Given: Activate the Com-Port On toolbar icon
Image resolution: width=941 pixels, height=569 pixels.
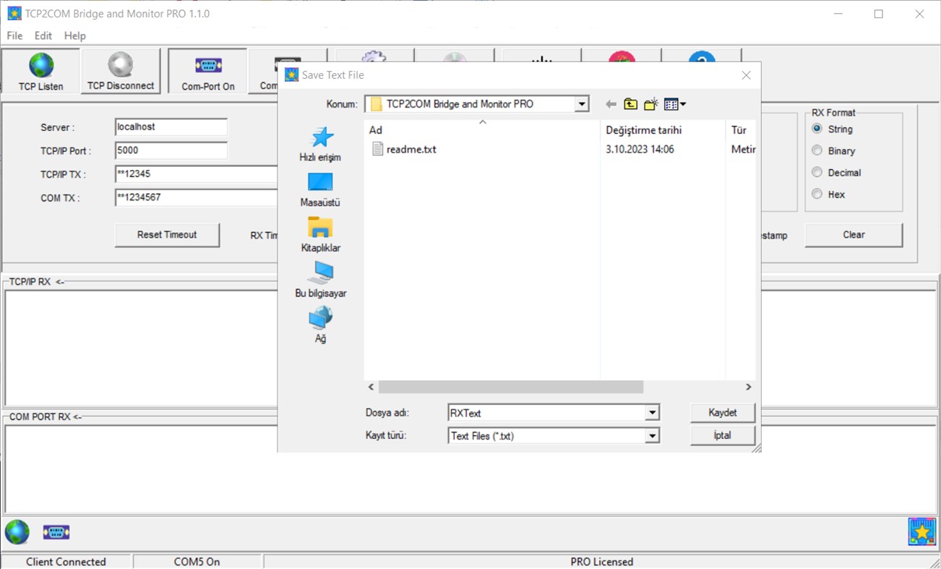Looking at the screenshot, I should pos(207,70).
